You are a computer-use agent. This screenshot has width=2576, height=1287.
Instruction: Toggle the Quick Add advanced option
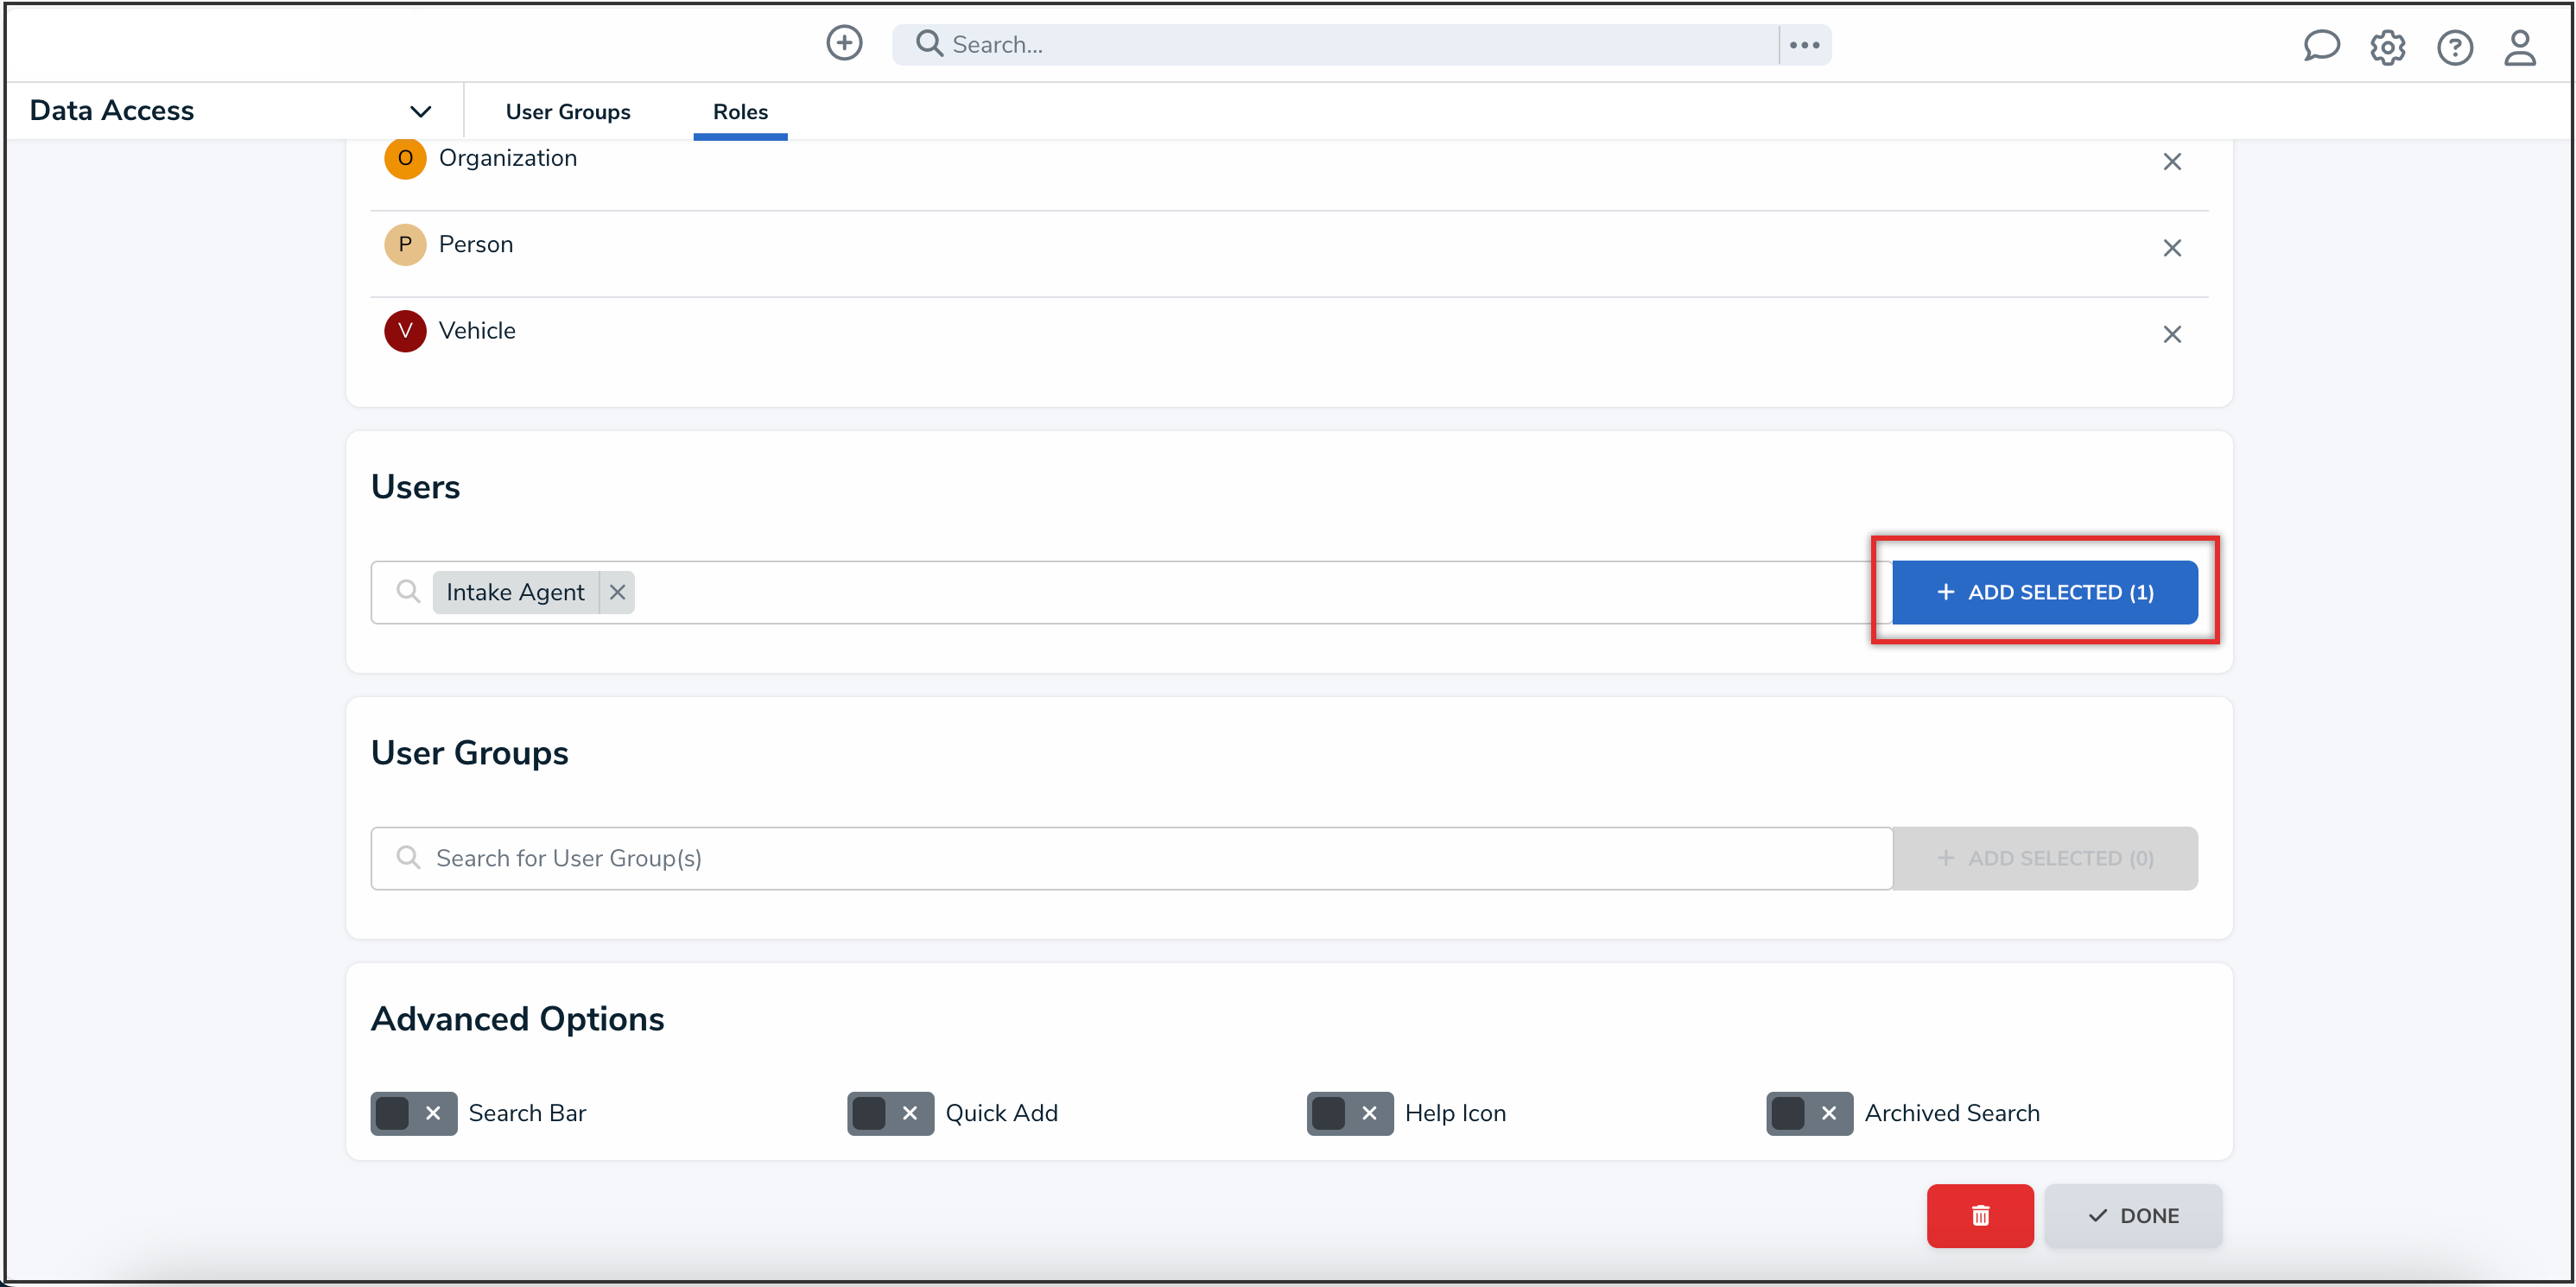tap(890, 1113)
